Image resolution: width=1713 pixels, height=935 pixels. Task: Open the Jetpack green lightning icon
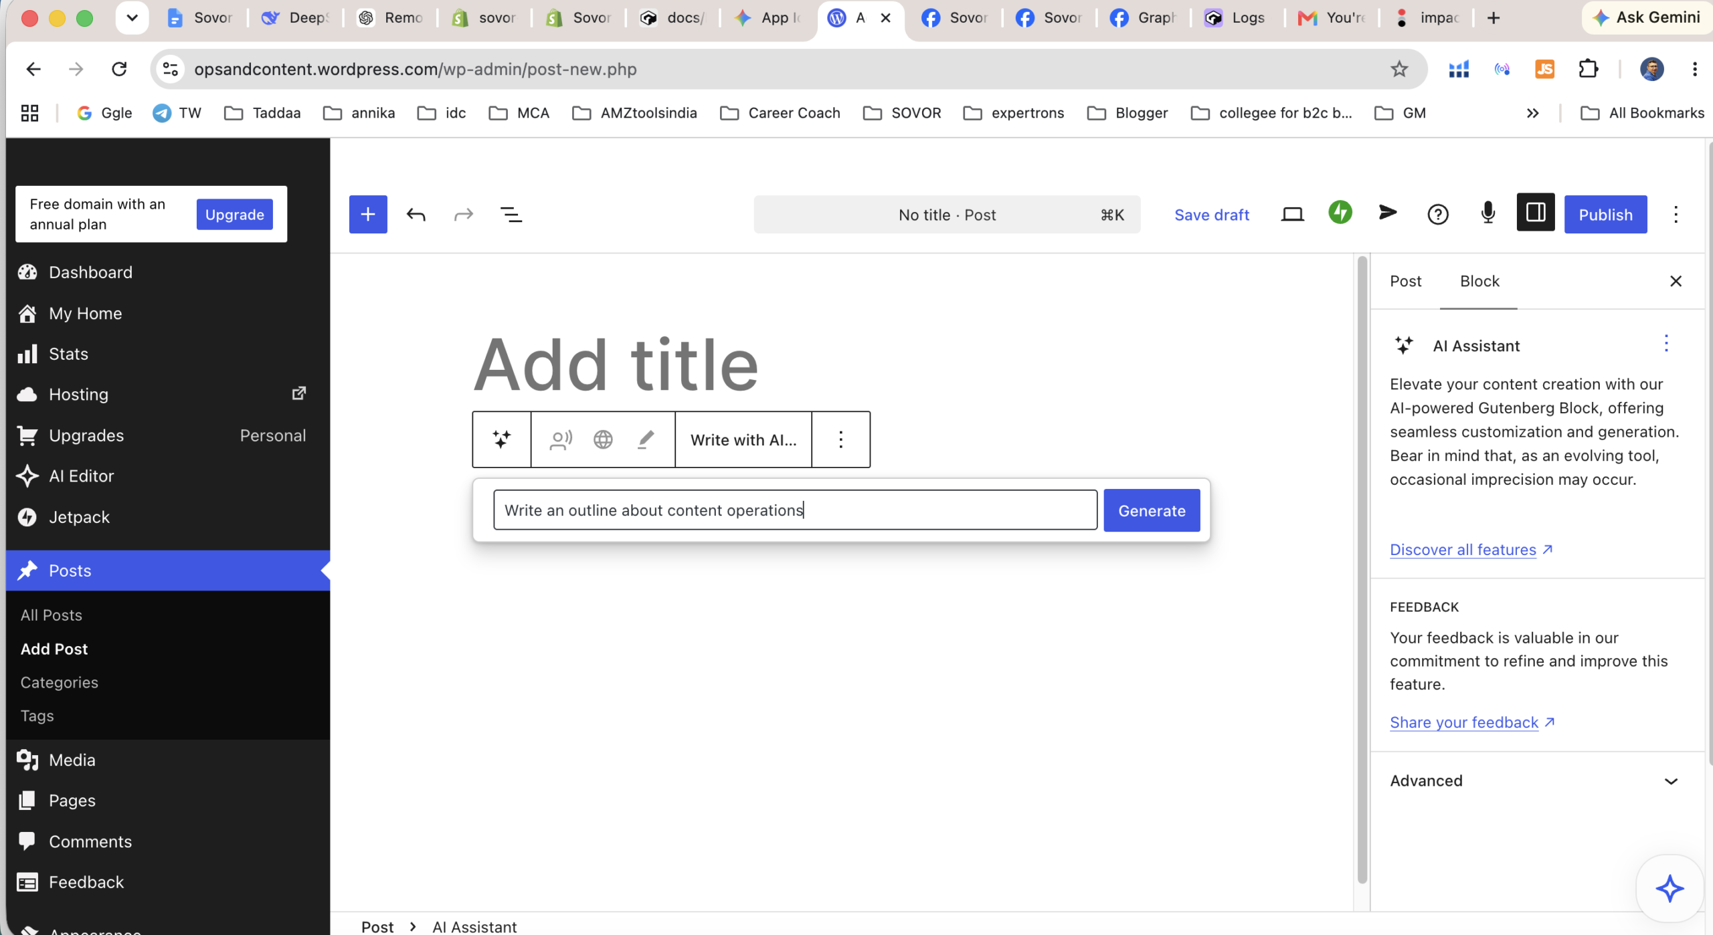[x=1340, y=213]
